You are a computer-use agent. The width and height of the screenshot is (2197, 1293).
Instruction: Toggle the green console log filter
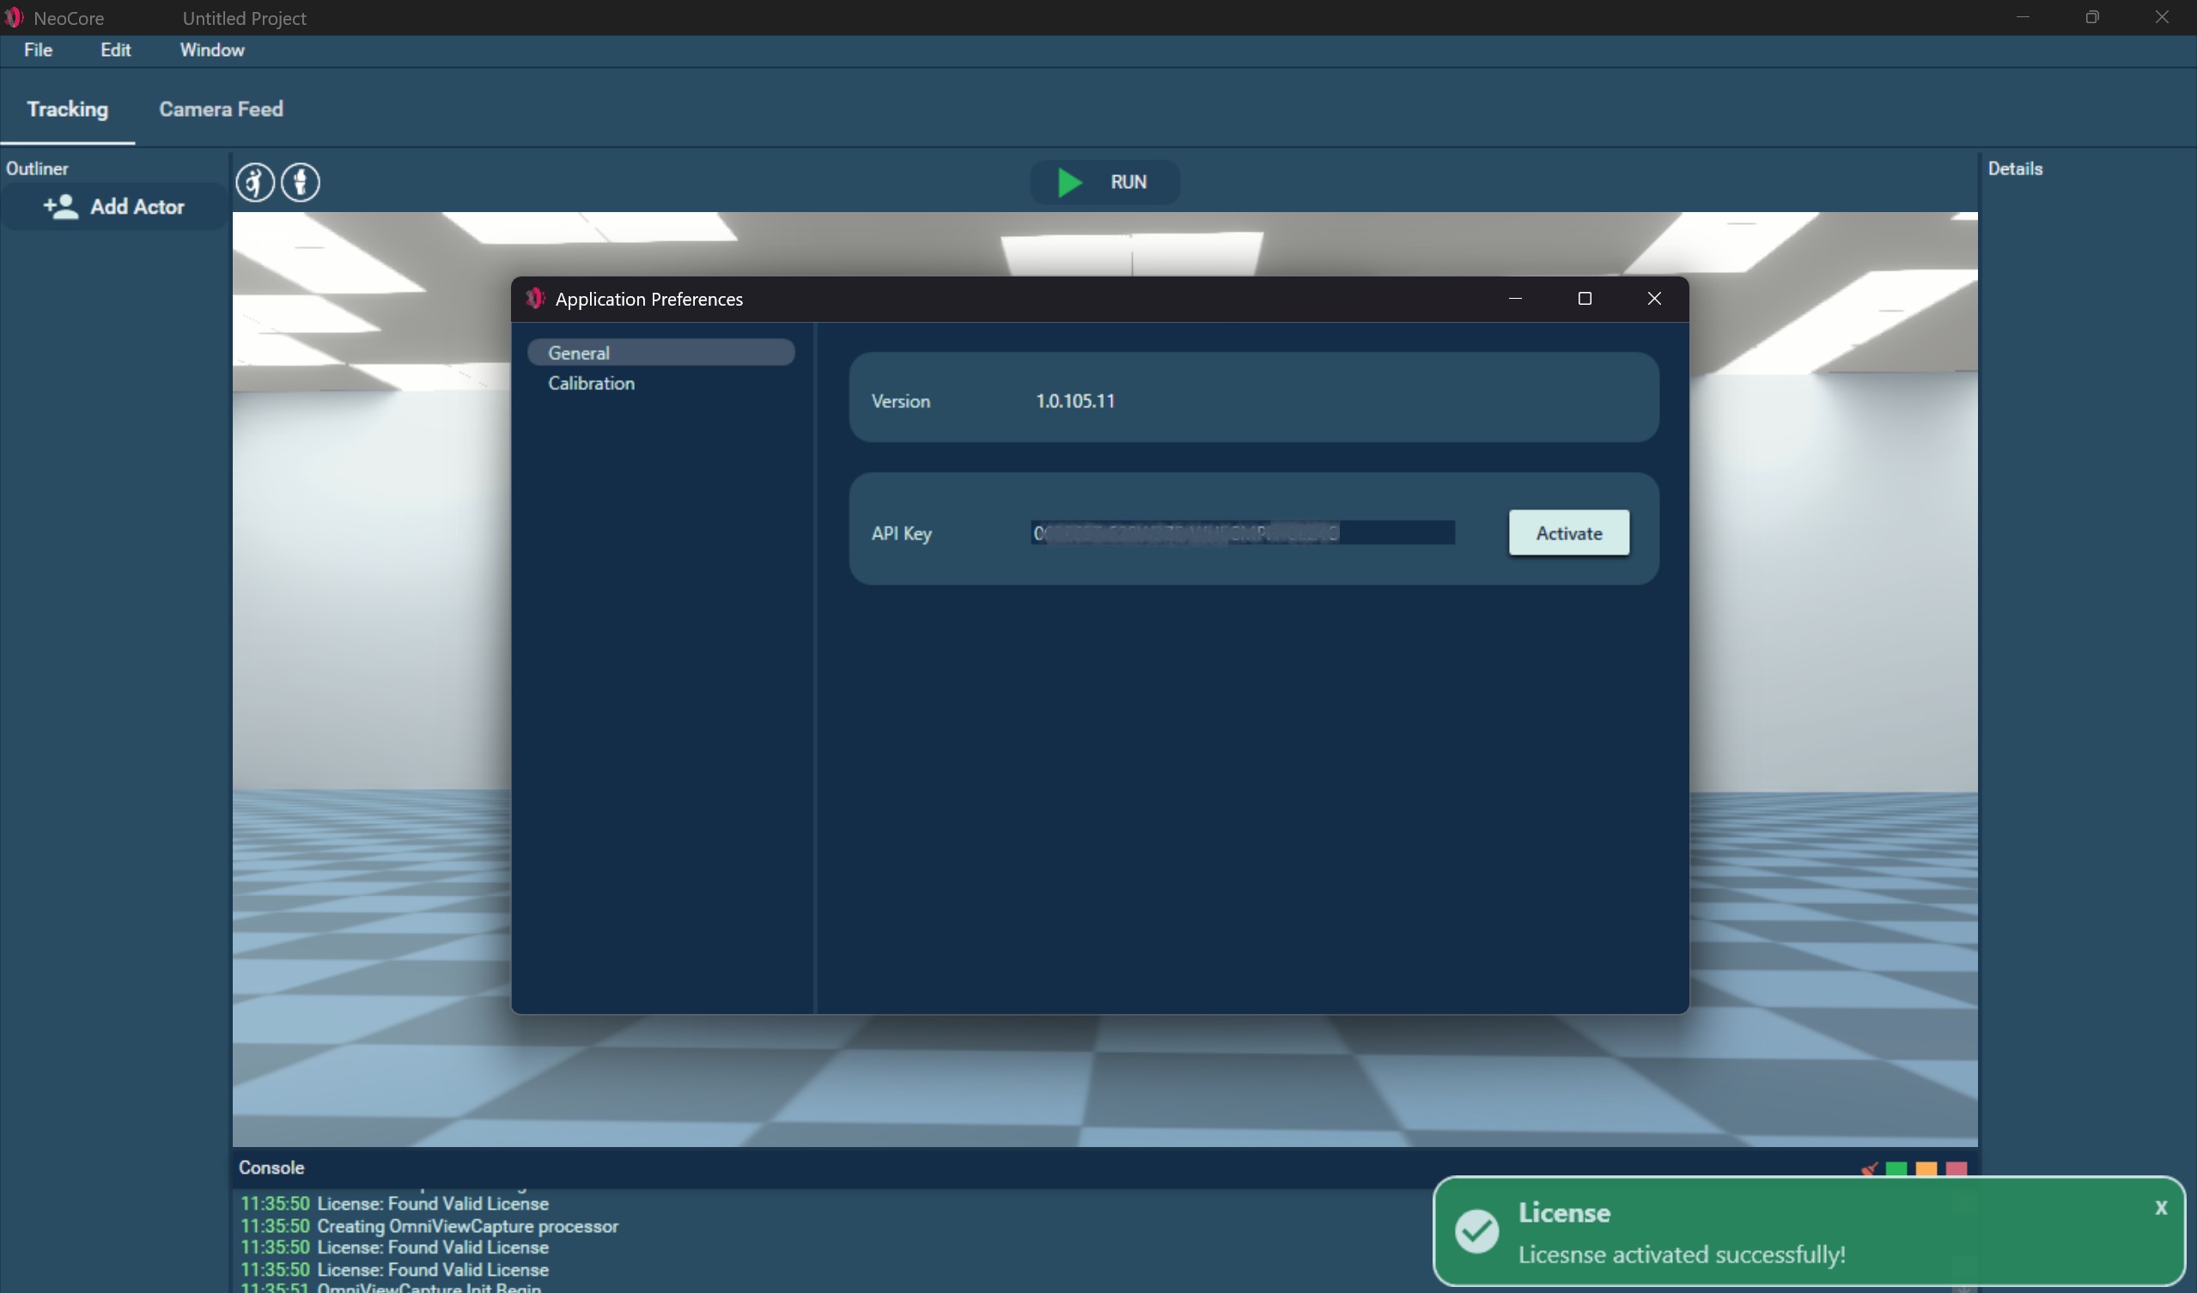tap(1896, 1169)
